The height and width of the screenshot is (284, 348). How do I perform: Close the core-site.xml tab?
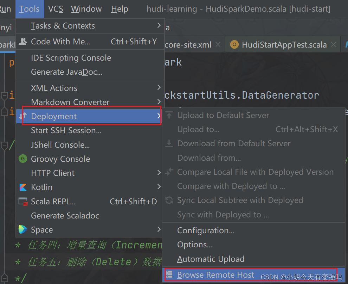[x=218, y=44]
